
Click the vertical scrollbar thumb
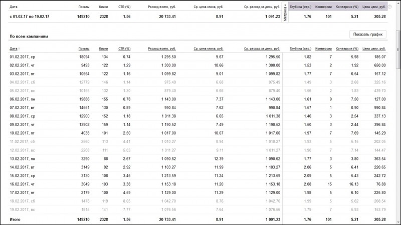[398, 49]
